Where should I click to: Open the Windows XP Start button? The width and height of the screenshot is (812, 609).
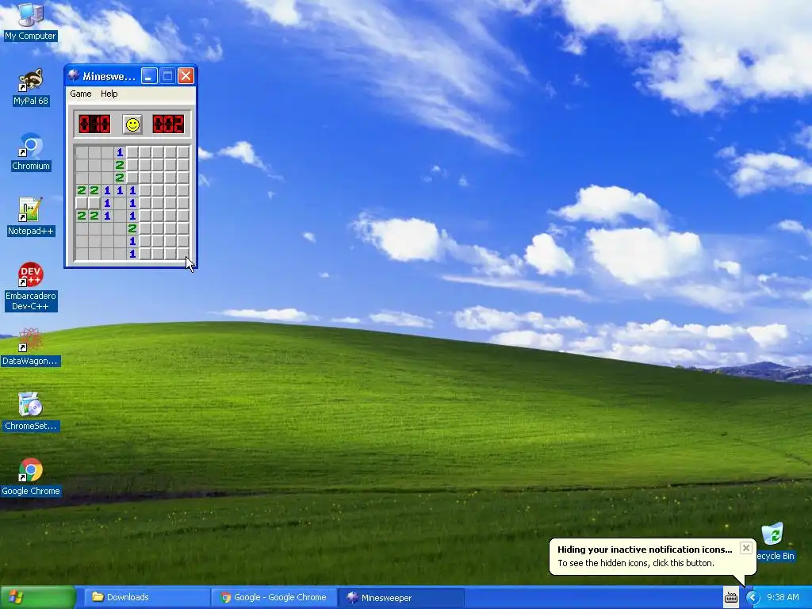coord(38,597)
